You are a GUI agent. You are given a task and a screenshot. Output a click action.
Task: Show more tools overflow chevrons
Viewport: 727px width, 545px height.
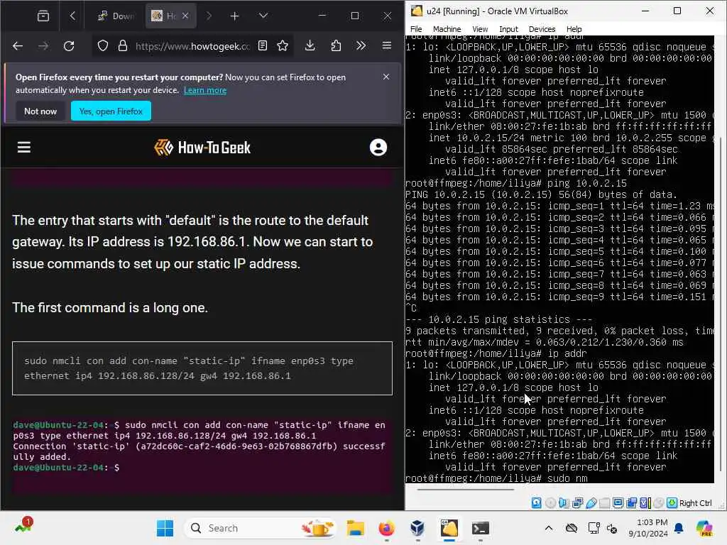[361, 45]
